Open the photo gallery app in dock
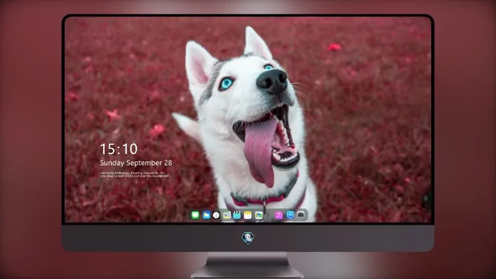 (x=259, y=215)
